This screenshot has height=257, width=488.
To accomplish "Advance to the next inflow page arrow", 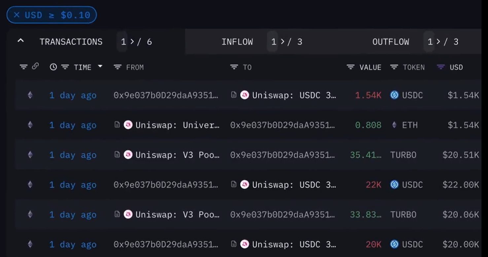I will point(283,42).
